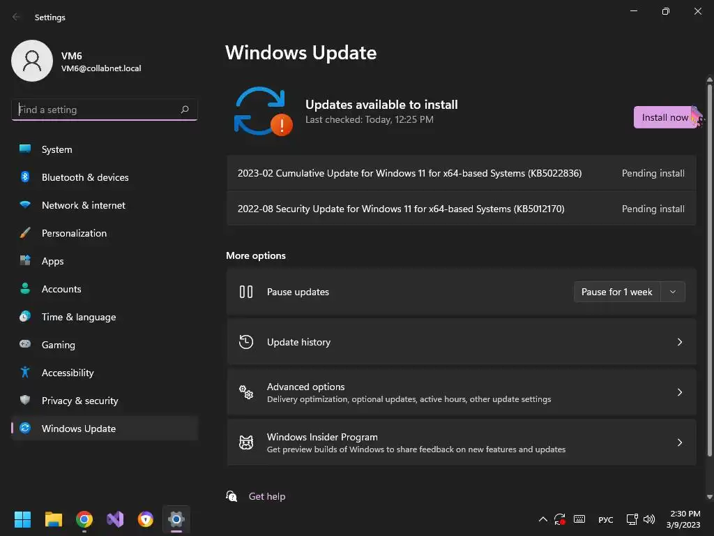The height and width of the screenshot is (536, 714).
Task: Click Install now button
Action: pyautogui.click(x=664, y=117)
